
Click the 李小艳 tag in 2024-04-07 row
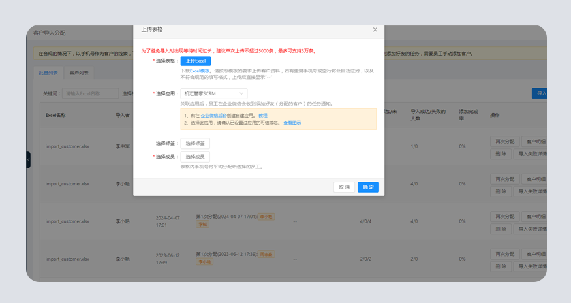[266, 217]
